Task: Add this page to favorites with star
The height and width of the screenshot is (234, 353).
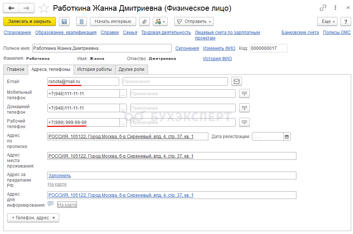Action: (x=44, y=8)
